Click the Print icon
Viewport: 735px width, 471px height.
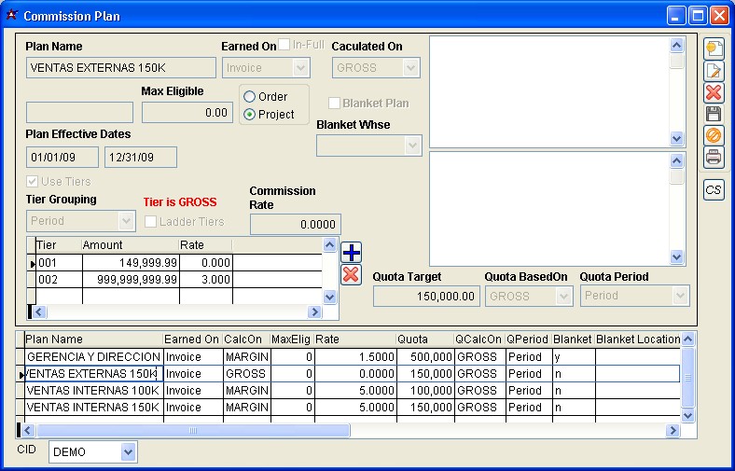click(714, 157)
